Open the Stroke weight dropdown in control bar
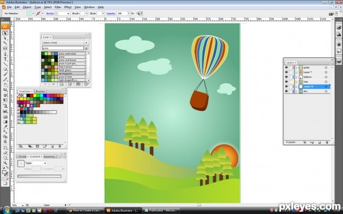The width and height of the screenshot is (343, 214). point(68,14)
